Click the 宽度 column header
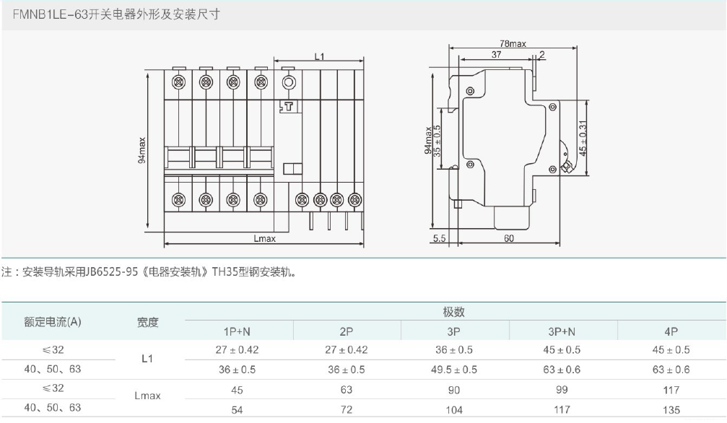Viewport: 727px width, 423px height. pos(147,322)
